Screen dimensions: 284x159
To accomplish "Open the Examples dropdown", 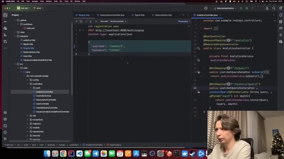I will click(x=184, y=22).
